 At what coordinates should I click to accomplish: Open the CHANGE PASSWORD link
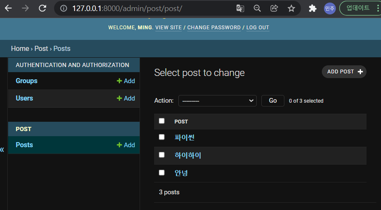214,28
